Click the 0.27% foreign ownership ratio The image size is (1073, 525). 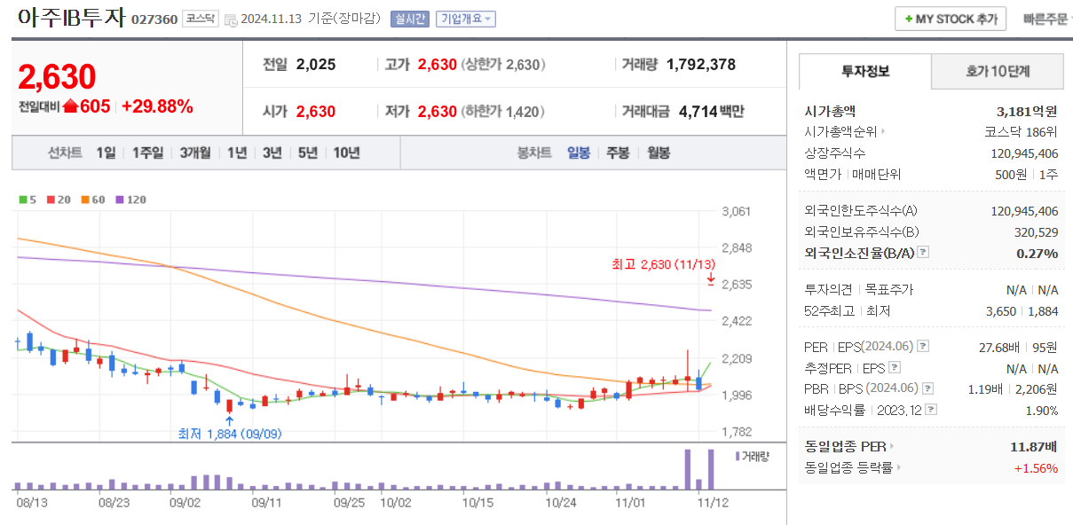pyautogui.click(x=1037, y=253)
